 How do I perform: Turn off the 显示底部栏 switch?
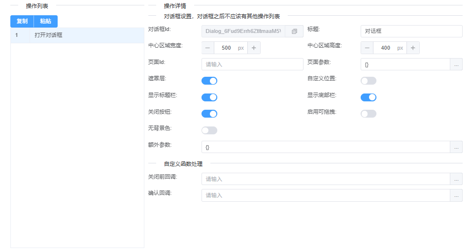369,97
